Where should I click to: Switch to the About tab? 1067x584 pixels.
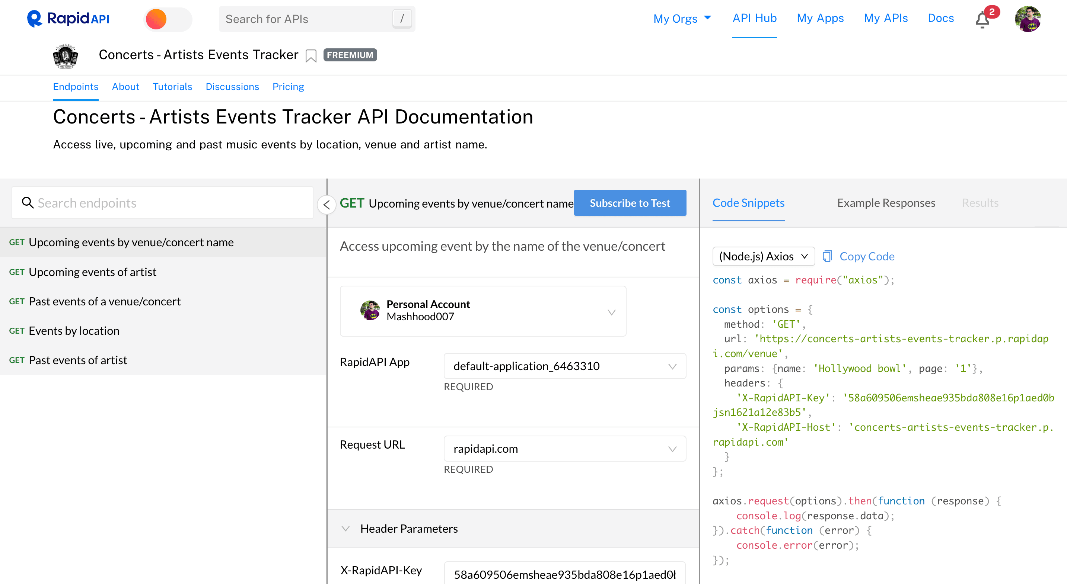point(125,87)
